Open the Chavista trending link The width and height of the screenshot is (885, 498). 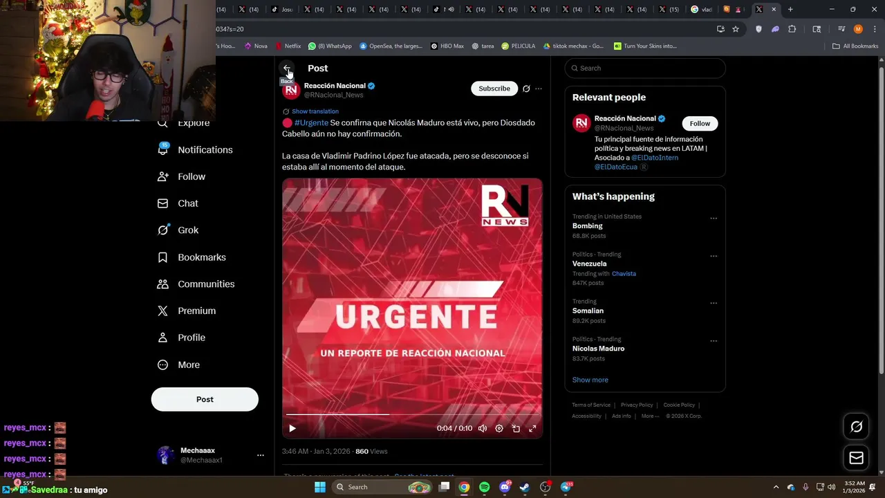click(x=624, y=274)
